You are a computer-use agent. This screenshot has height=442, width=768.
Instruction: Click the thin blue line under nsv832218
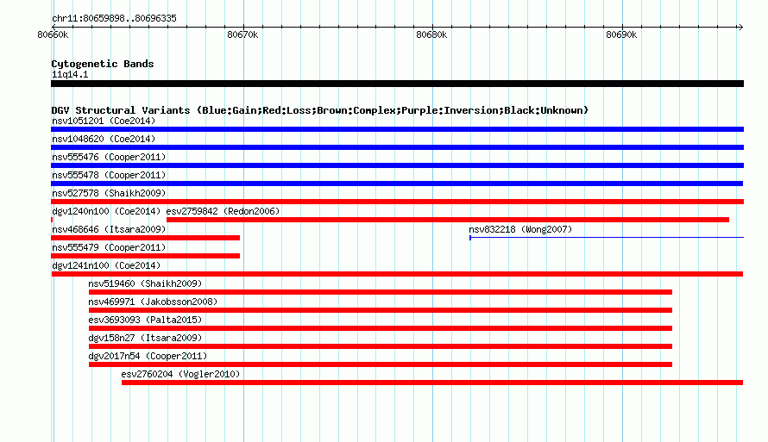coord(607,238)
